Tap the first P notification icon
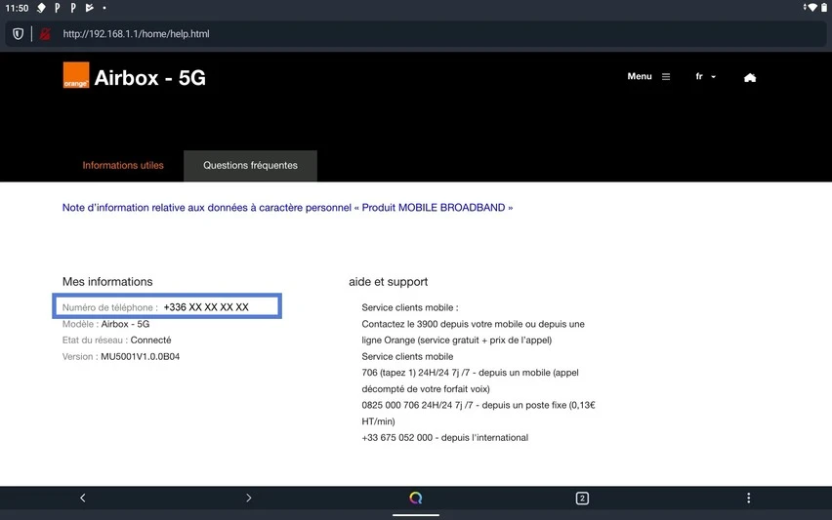This screenshot has width=832, height=520. 58,8
